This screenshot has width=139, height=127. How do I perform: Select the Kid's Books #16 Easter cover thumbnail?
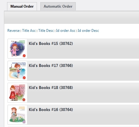click(17, 115)
